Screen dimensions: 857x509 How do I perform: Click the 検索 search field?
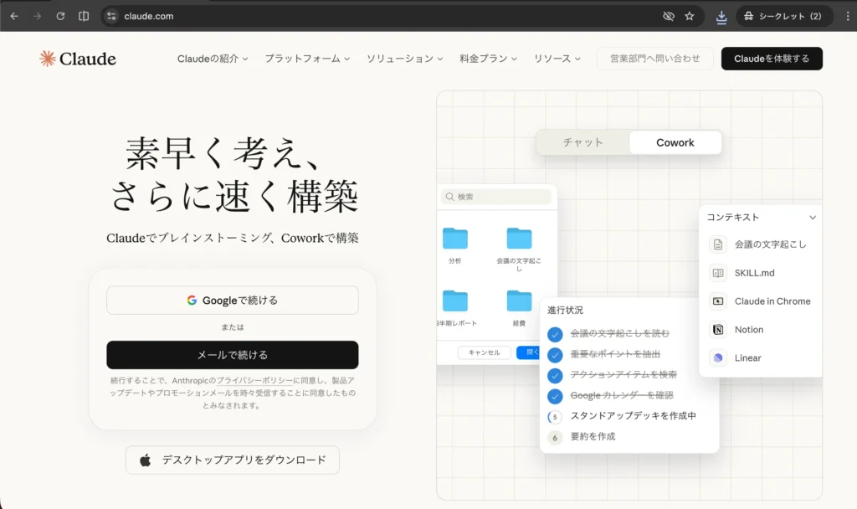click(x=498, y=197)
